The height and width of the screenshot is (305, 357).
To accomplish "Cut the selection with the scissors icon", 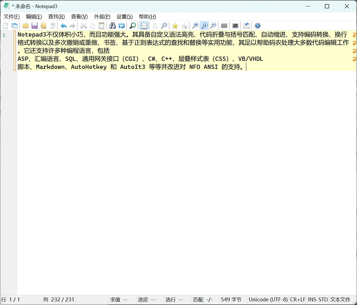I will (x=84, y=26).
